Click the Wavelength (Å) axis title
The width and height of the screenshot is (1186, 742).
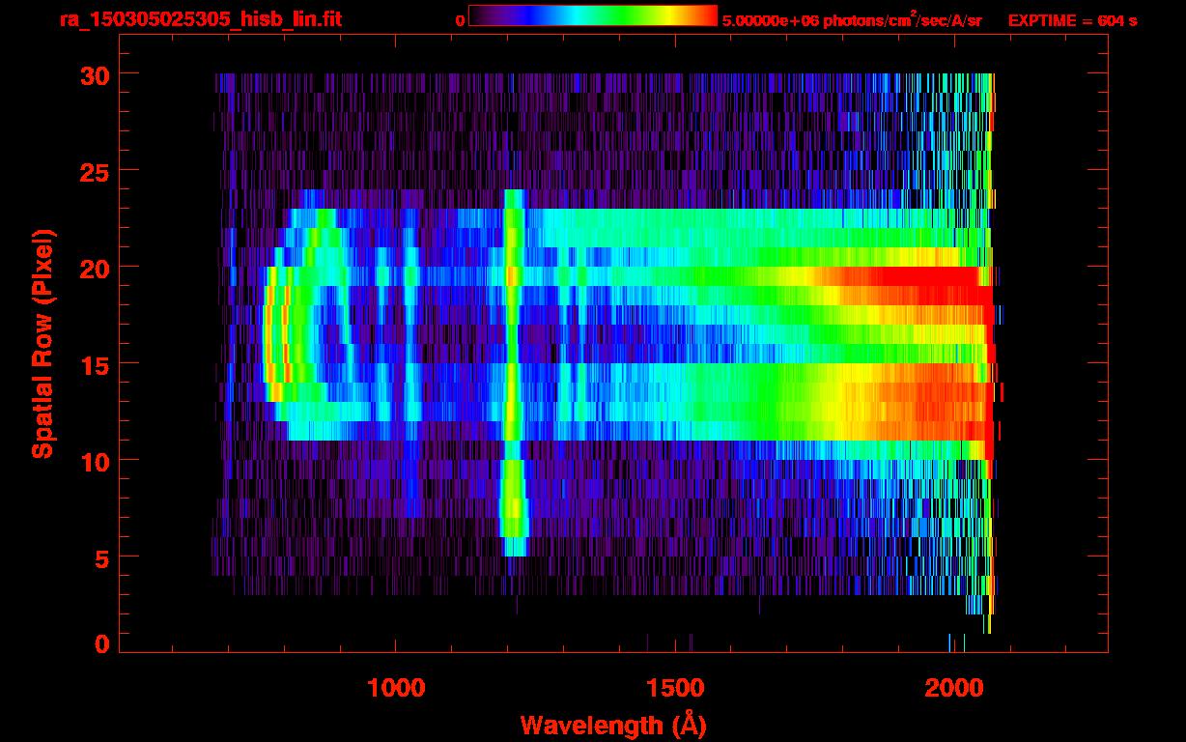(613, 725)
